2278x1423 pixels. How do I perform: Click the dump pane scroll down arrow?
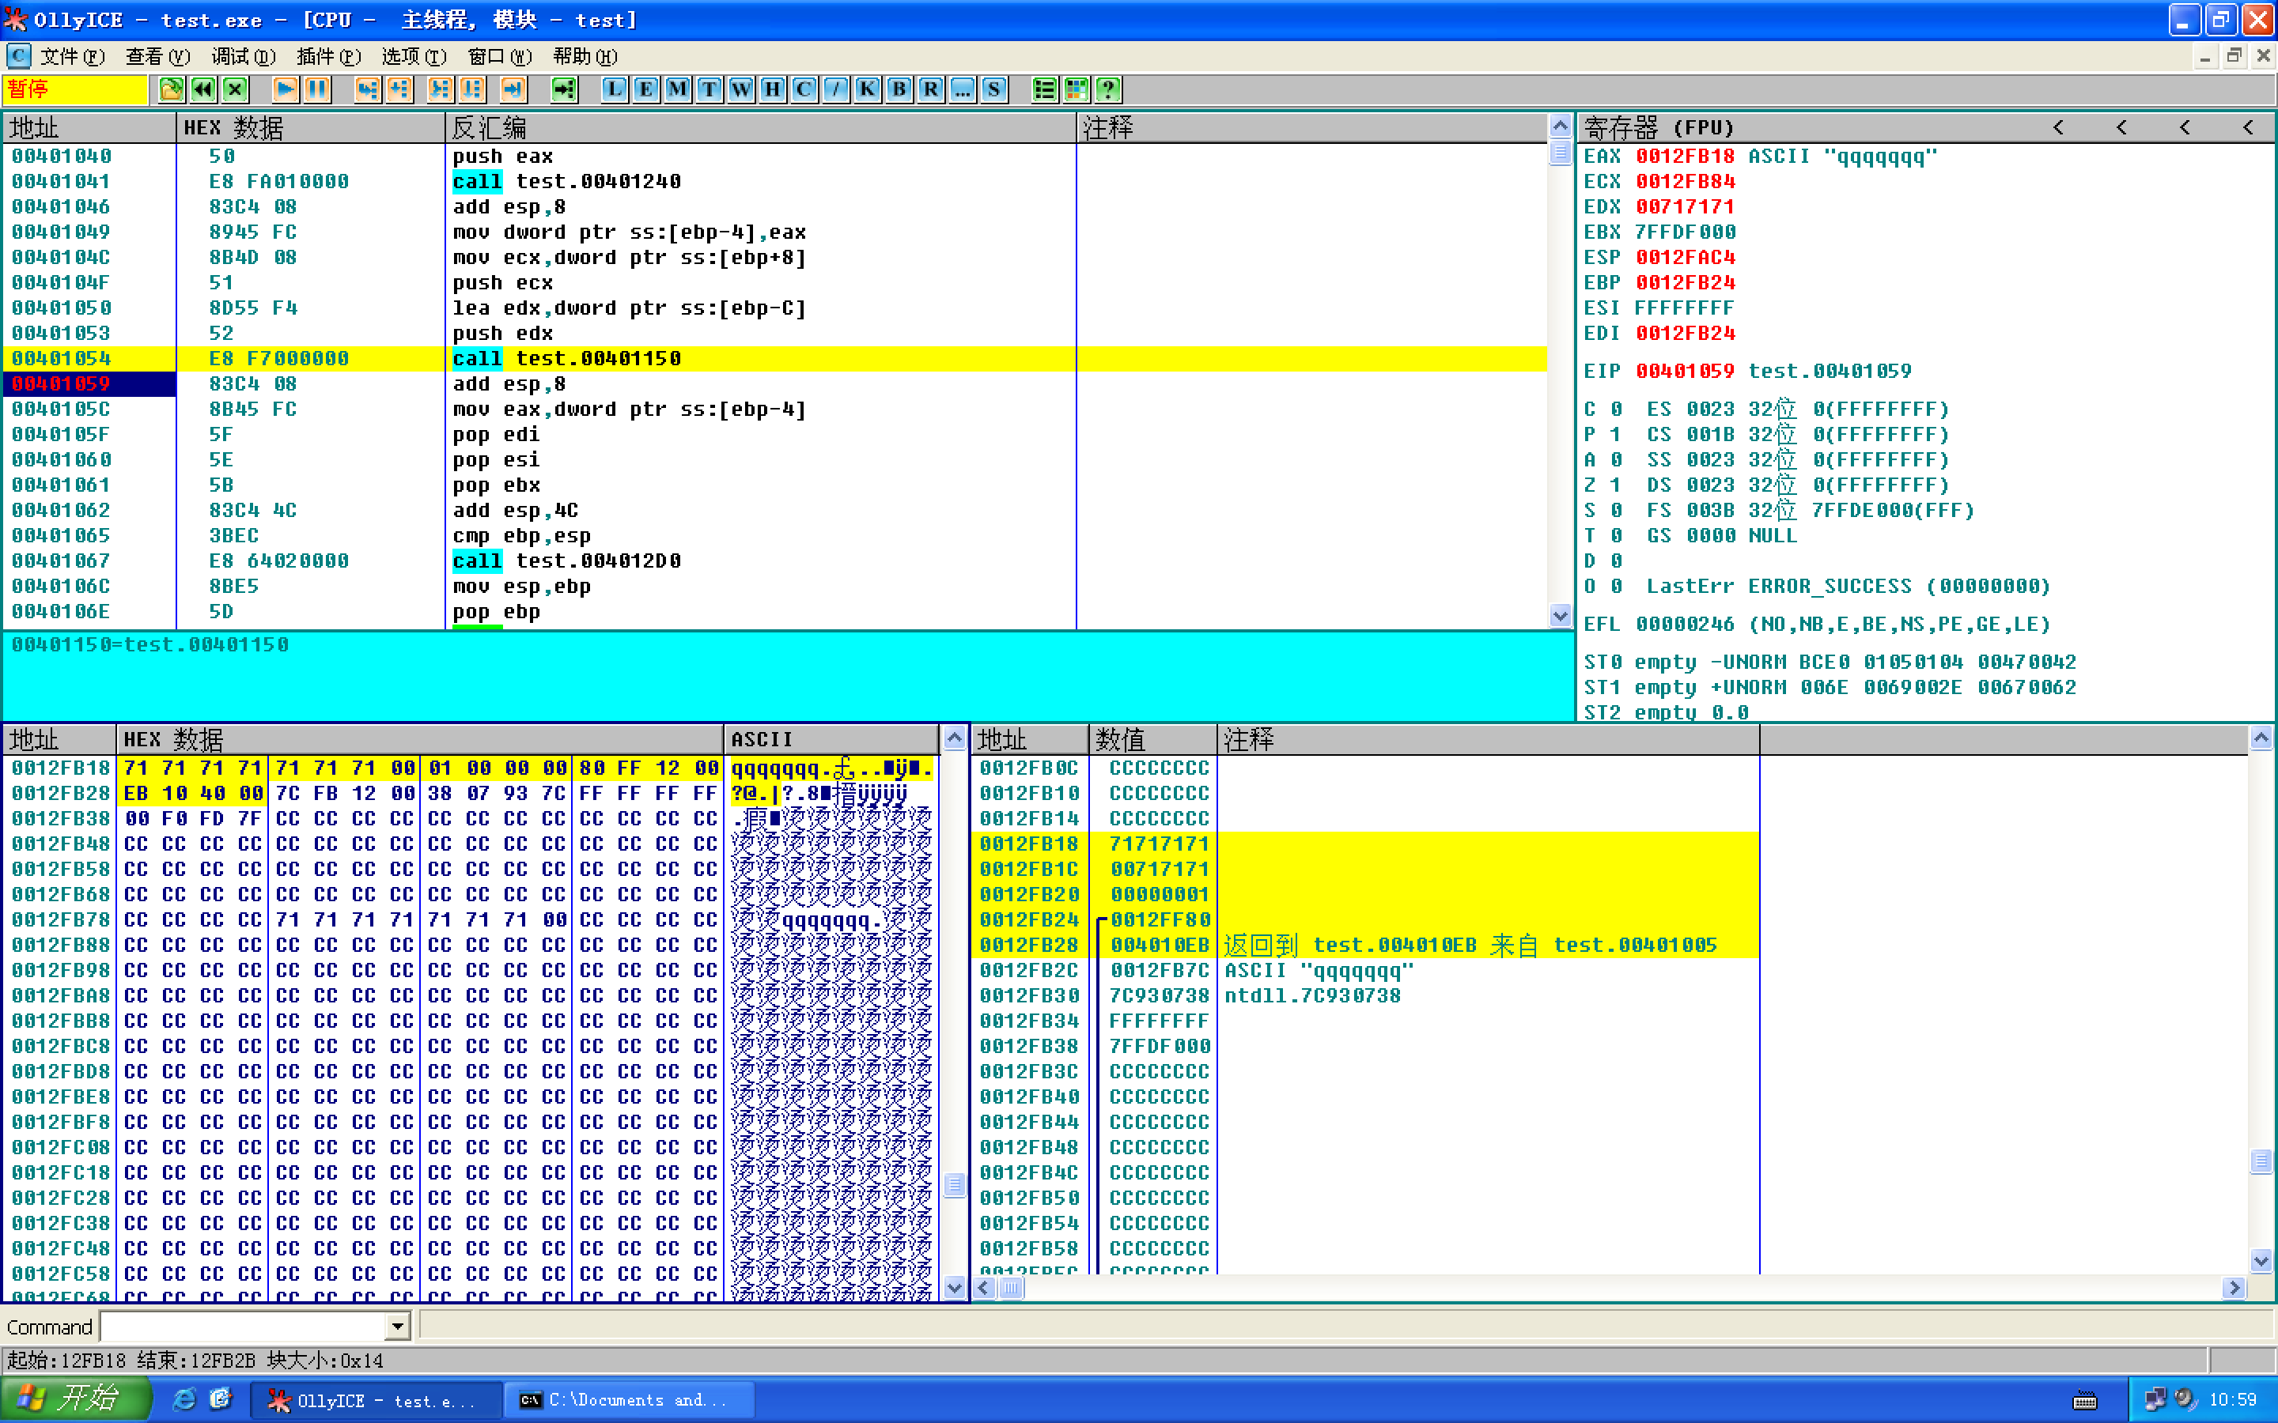(955, 1288)
